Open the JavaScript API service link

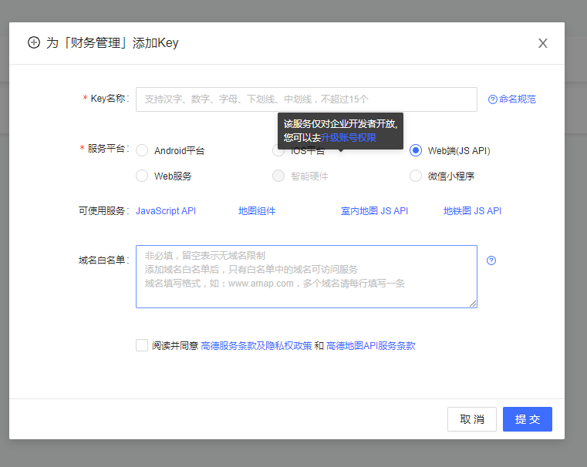click(x=166, y=211)
